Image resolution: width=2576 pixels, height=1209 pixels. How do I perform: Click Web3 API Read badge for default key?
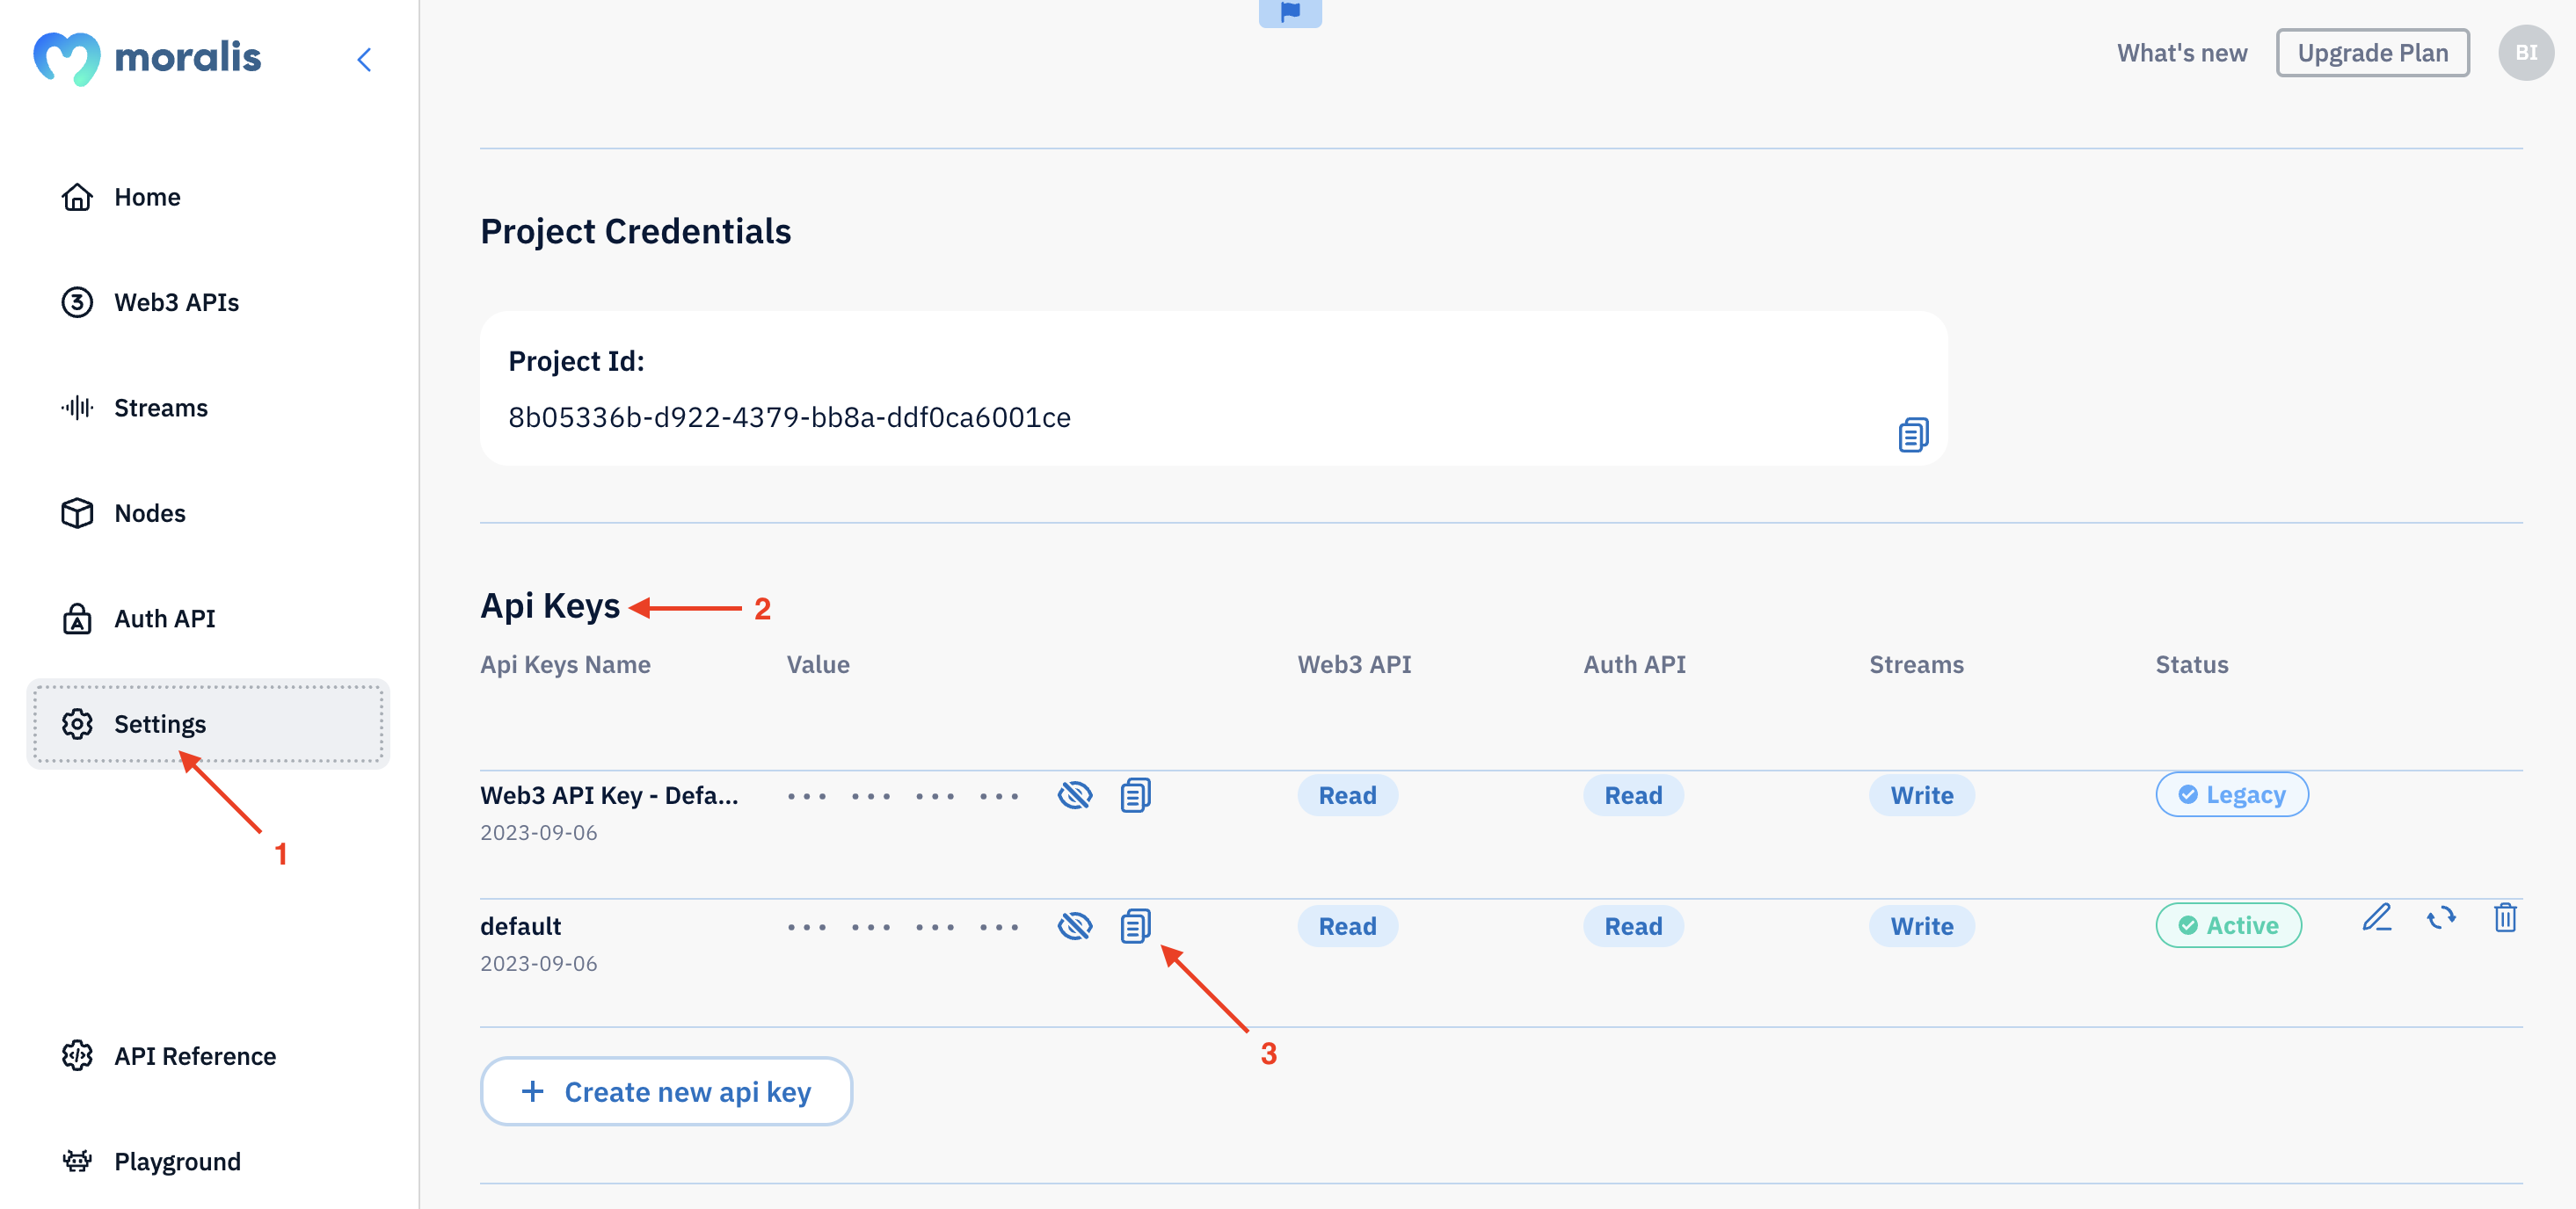(x=1347, y=926)
